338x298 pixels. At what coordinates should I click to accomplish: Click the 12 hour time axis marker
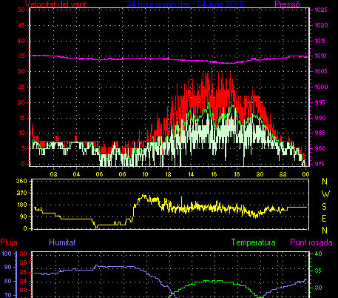168,174
